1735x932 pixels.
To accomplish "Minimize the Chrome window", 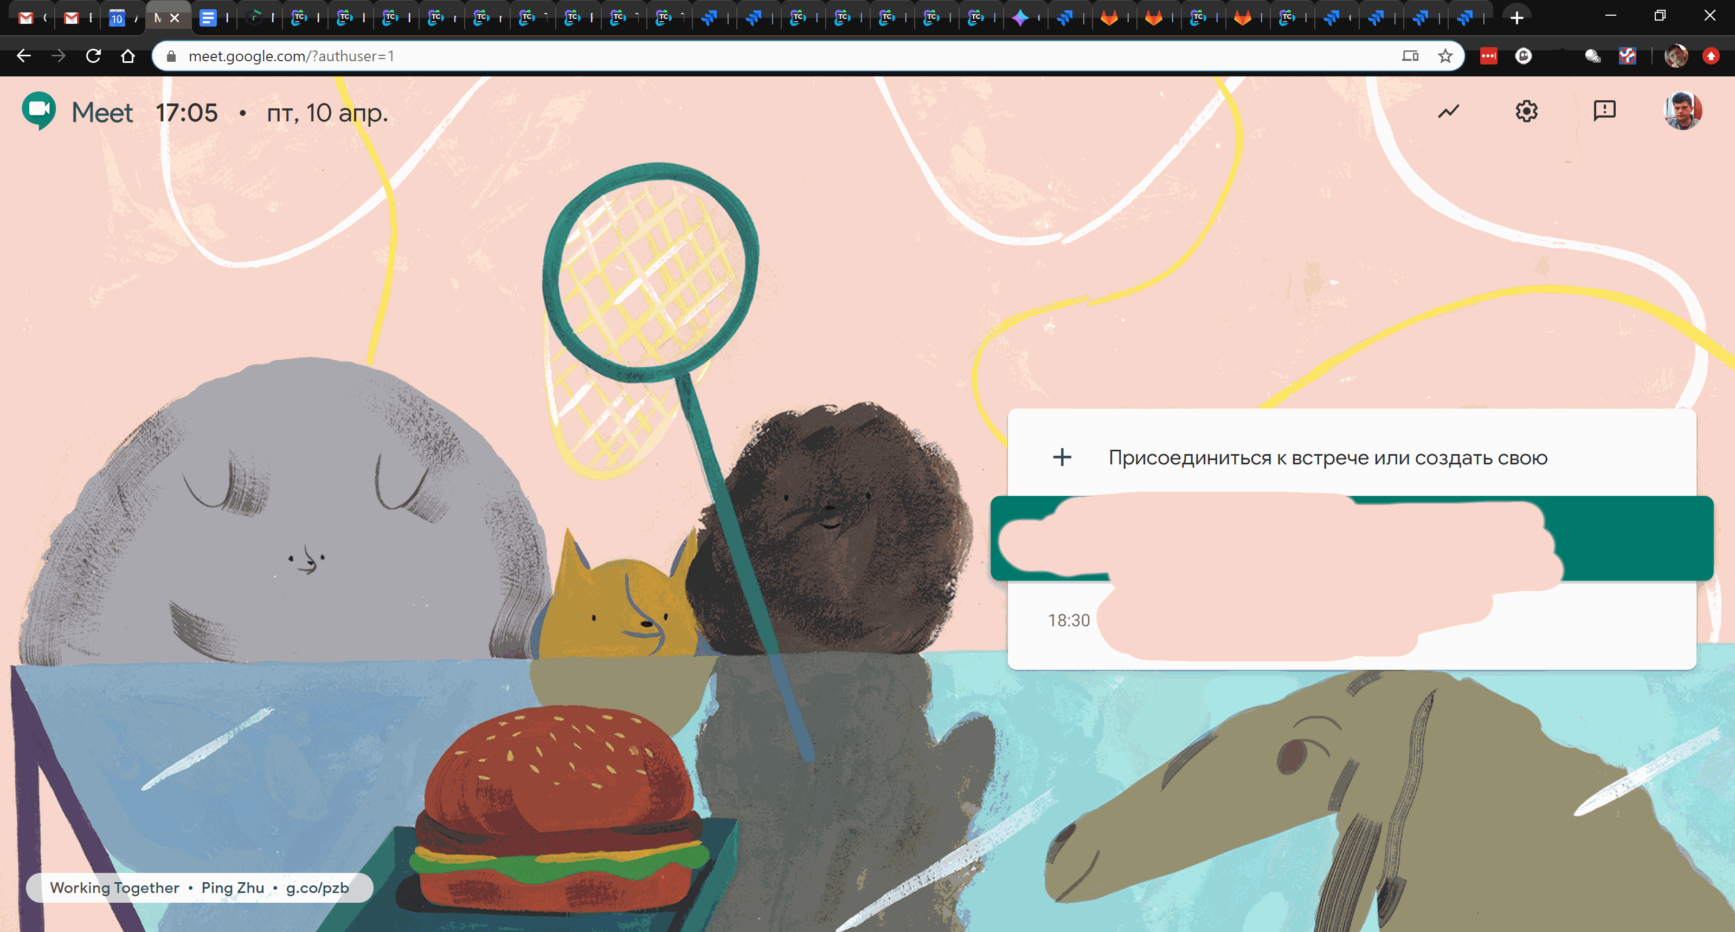I will 1610,16.
